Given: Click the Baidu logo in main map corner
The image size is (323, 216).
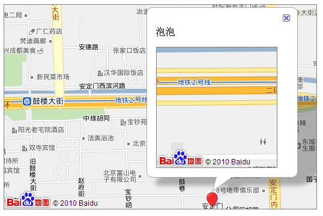Looking at the screenshot, I should [28, 200].
